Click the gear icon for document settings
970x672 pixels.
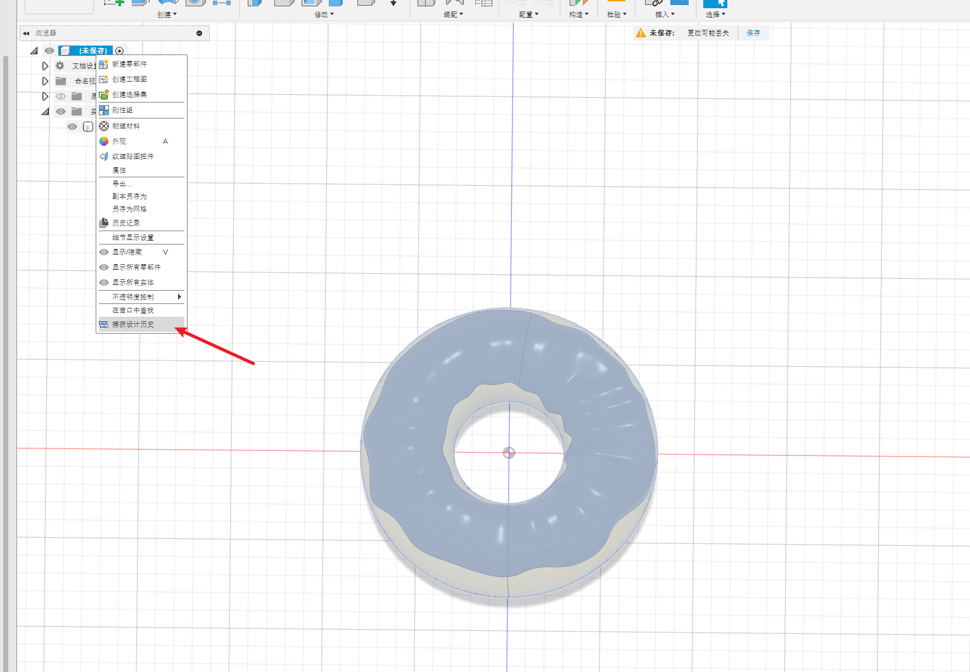60,66
